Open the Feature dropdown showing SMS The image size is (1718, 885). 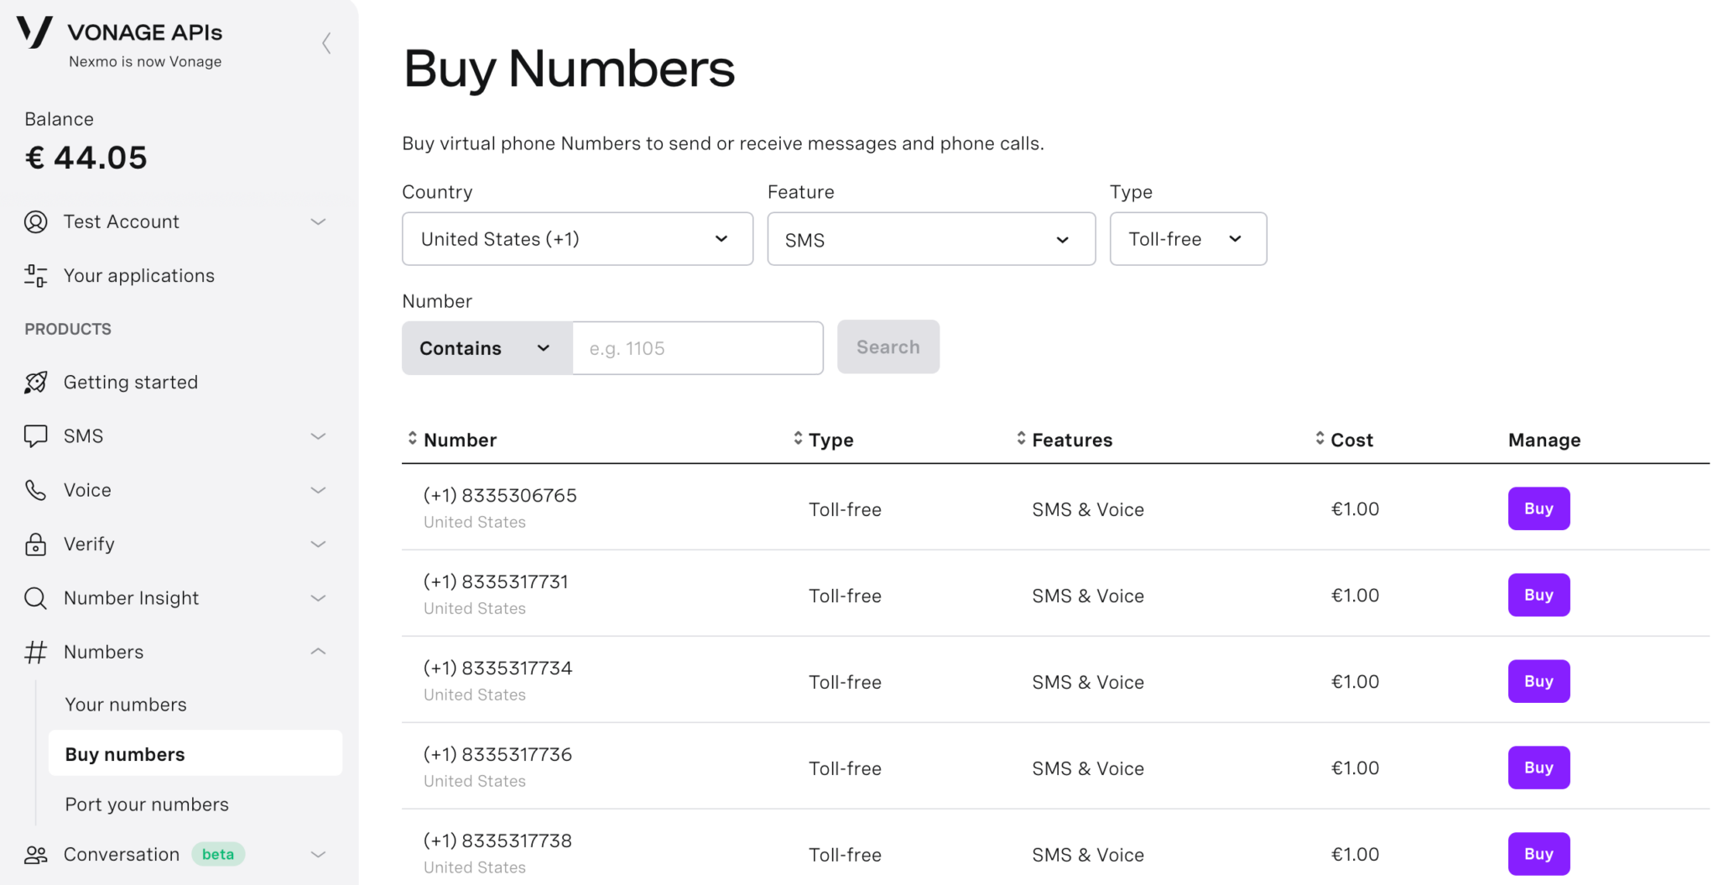pyautogui.click(x=930, y=238)
